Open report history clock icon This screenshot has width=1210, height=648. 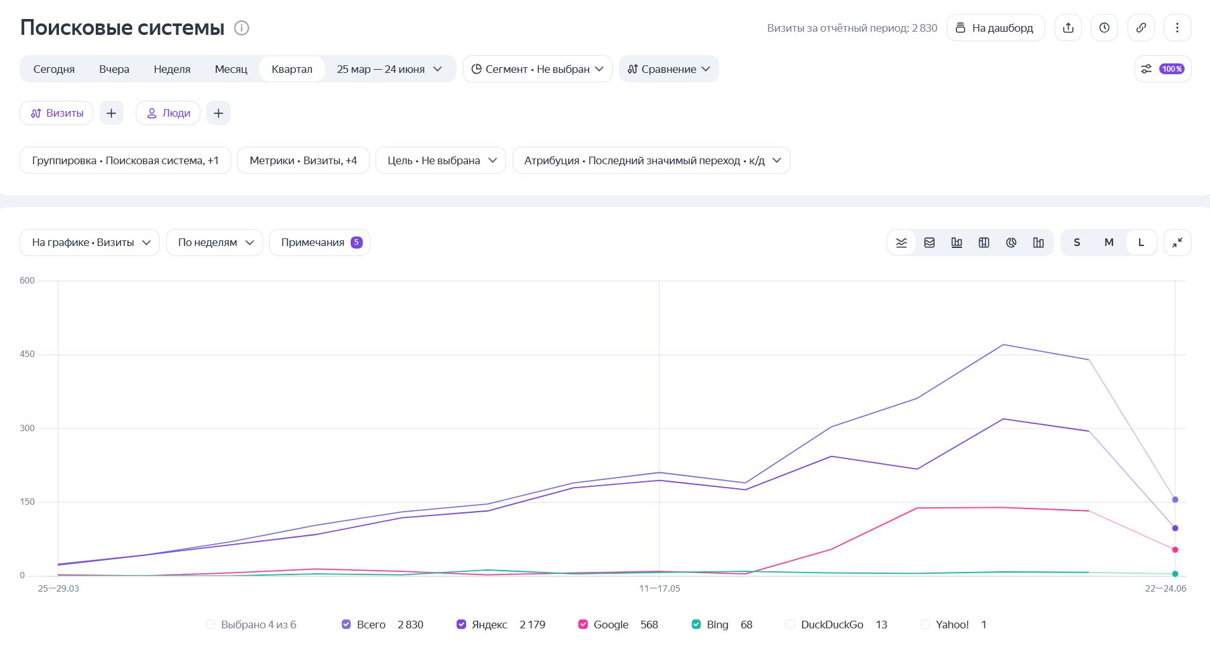coord(1104,28)
